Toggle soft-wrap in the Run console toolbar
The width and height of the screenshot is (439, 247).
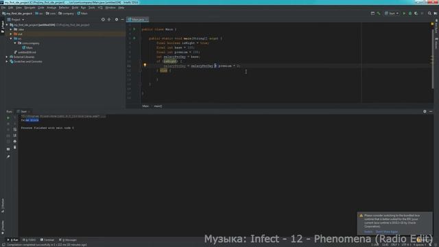[x=15, y=130]
